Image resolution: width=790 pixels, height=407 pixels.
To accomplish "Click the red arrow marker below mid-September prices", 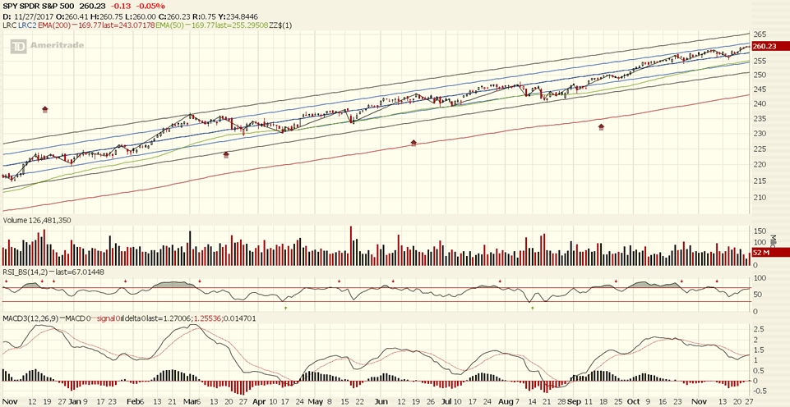I will coord(602,127).
